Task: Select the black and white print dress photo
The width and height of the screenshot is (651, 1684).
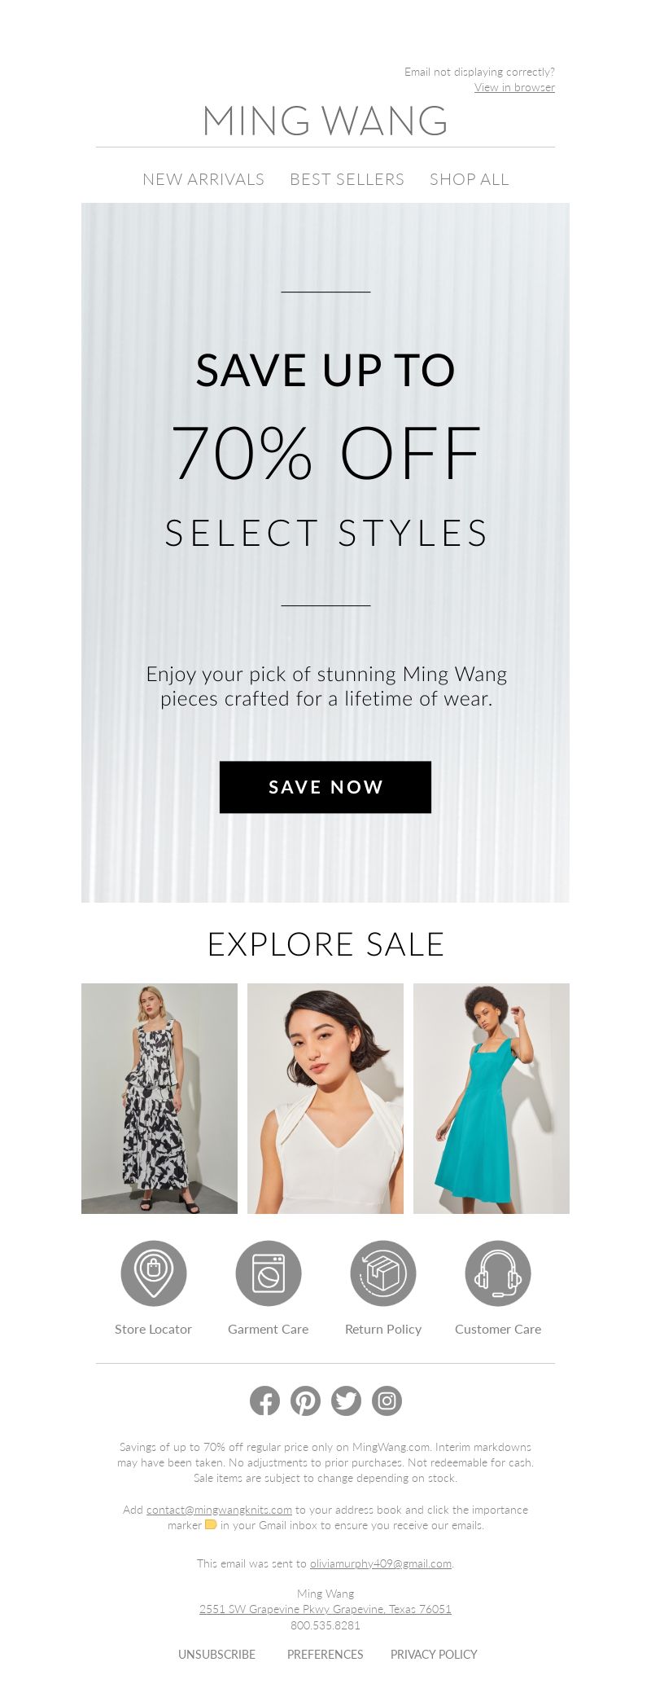Action: 159,1098
